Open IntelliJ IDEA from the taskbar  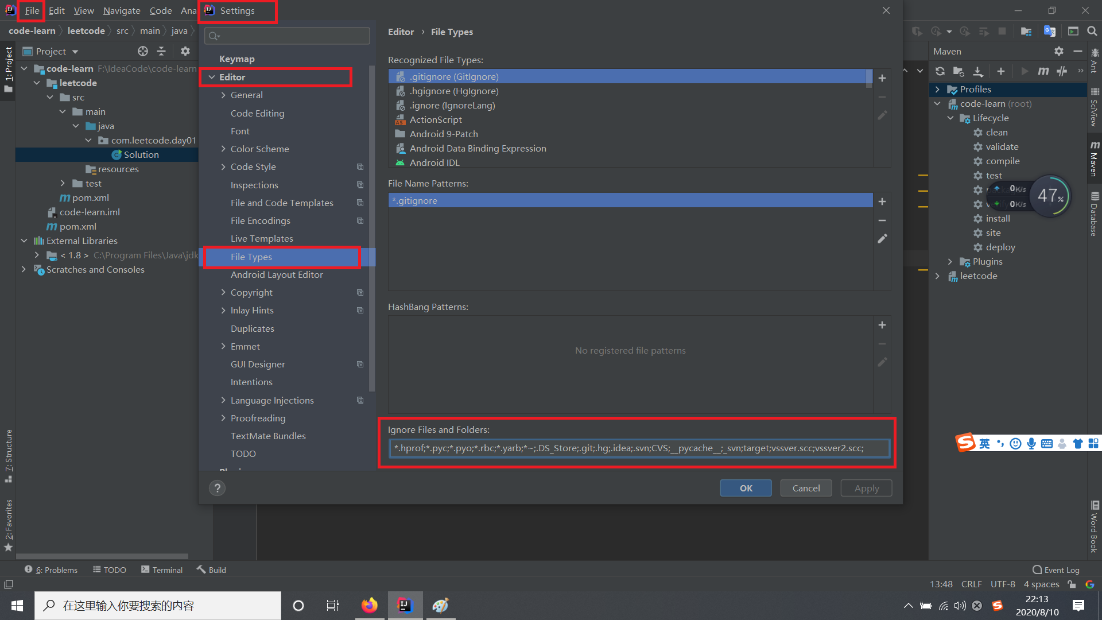pos(405,605)
